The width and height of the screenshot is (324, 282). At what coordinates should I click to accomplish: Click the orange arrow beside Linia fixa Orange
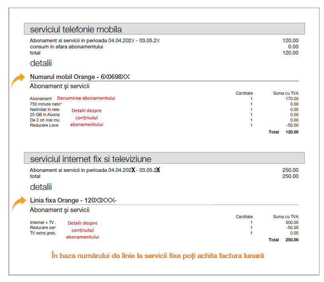[17, 204]
